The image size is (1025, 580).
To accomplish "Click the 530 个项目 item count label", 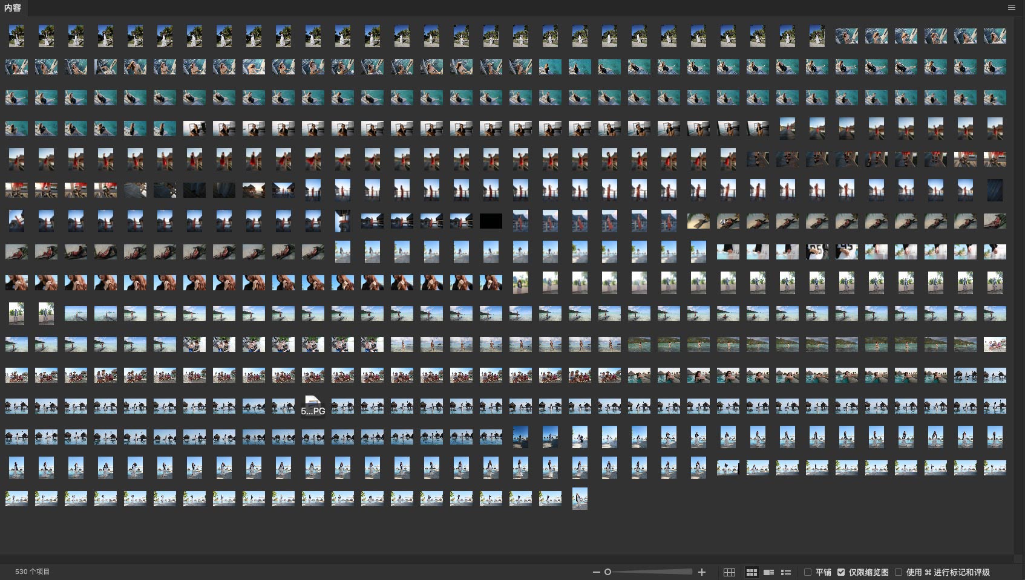I will click(x=33, y=572).
